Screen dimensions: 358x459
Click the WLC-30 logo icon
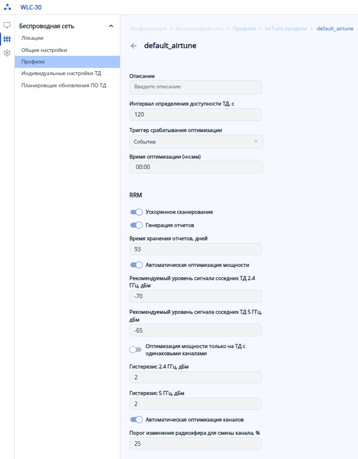[x=7, y=7]
